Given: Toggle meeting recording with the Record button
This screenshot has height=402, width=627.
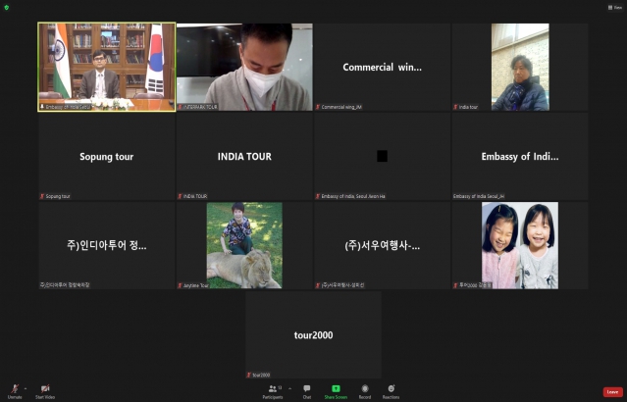Looking at the screenshot, I should coord(364,390).
